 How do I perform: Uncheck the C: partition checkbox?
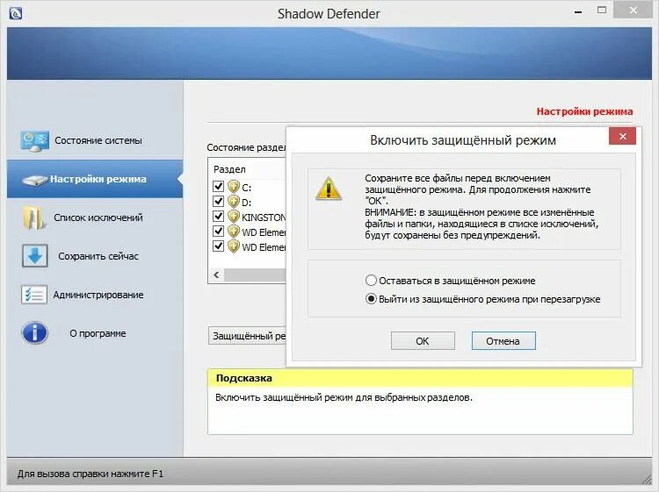click(219, 186)
